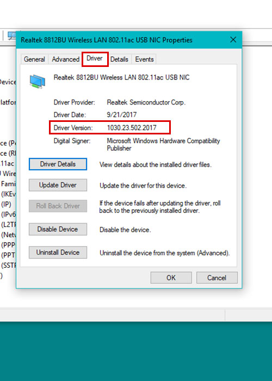272x381 pixels.
Task: Click the Update Driver button
Action: (58, 185)
